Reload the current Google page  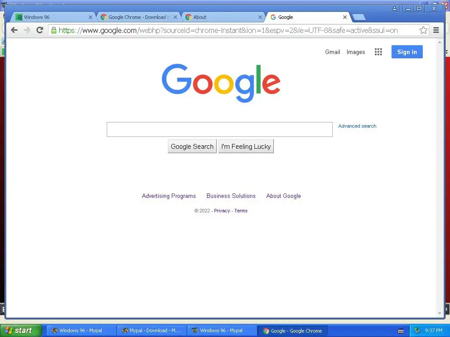pyautogui.click(x=40, y=30)
